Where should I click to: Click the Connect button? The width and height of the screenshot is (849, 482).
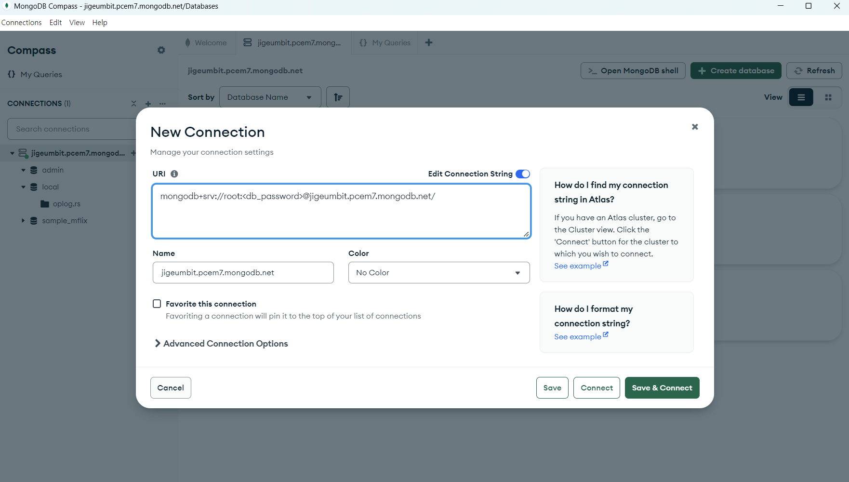tap(597, 388)
